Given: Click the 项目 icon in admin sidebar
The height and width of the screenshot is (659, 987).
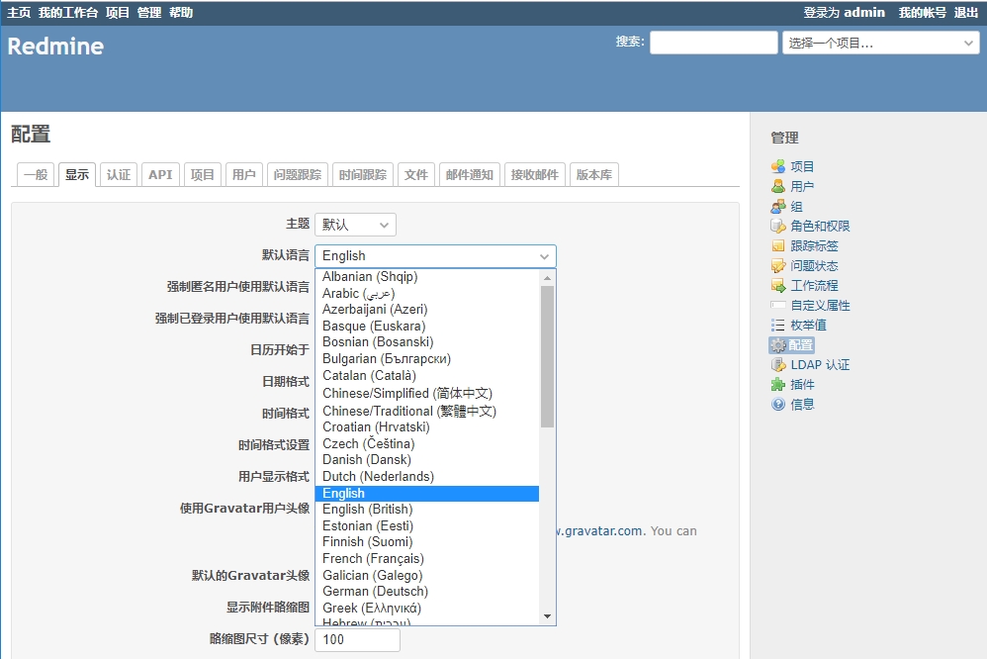Looking at the screenshot, I should pyautogui.click(x=778, y=167).
